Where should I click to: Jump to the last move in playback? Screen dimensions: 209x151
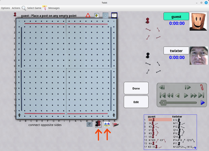(x=201, y=95)
